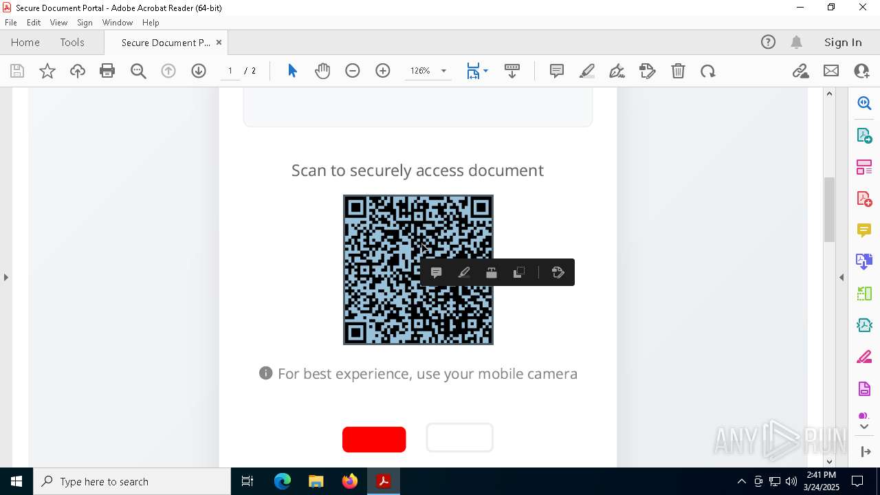The height and width of the screenshot is (495, 880).
Task: View notifications bell
Action: (797, 42)
